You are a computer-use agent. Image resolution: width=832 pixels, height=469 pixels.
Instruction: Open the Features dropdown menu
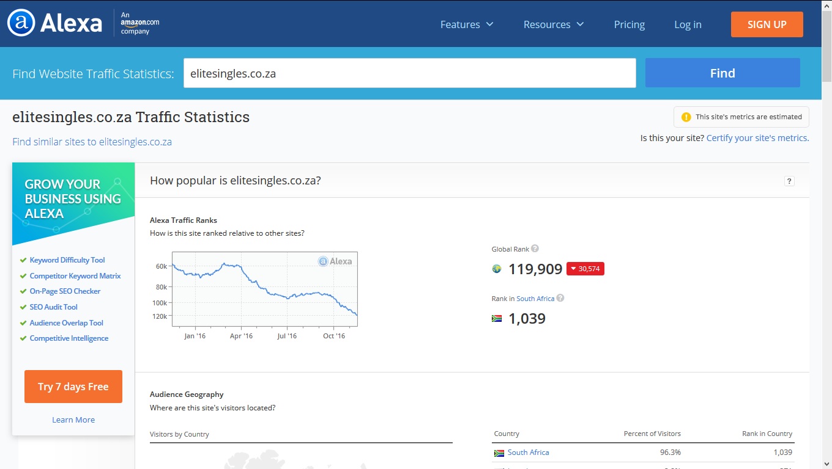pos(467,24)
